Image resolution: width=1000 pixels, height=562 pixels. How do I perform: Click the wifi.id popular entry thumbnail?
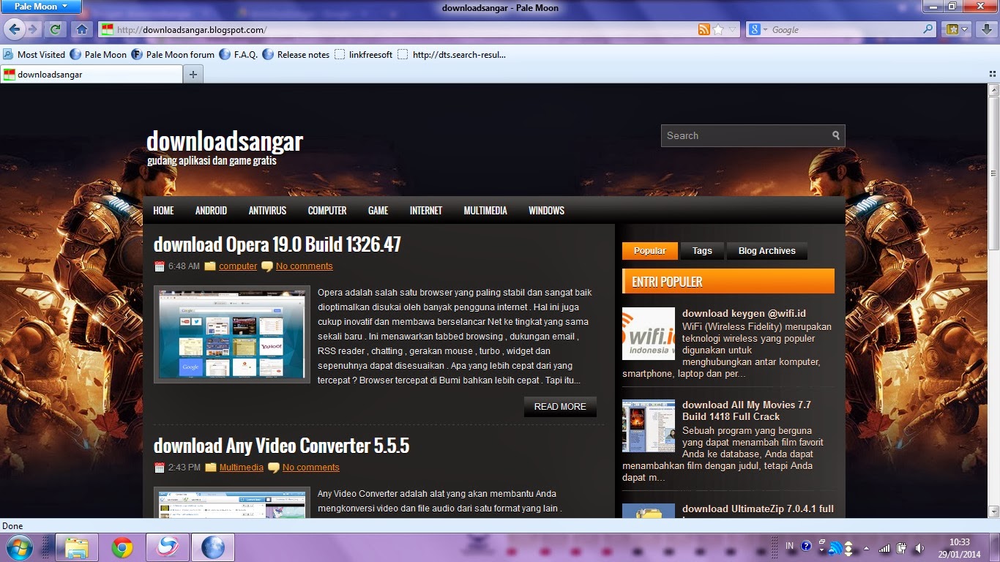tap(649, 334)
